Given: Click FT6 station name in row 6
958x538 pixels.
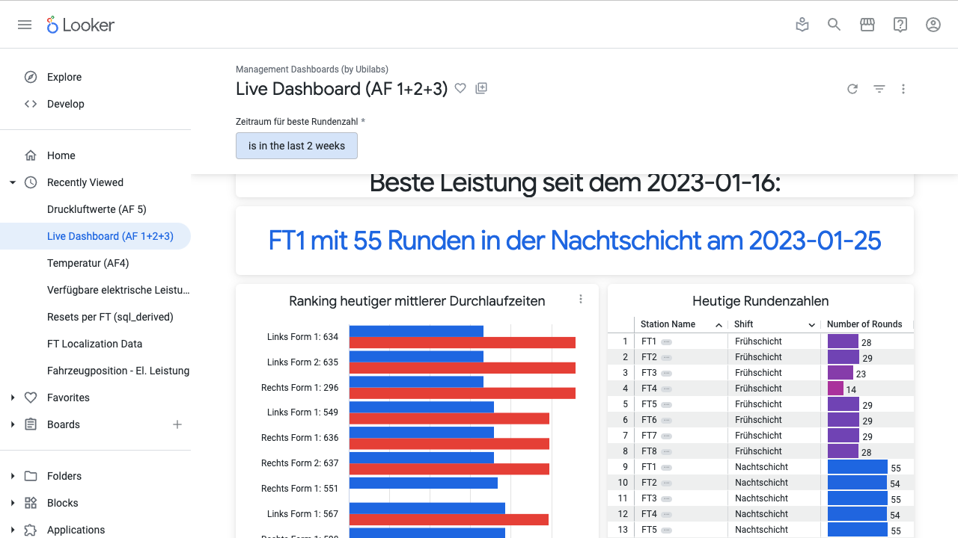Looking at the screenshot, I should pos(649,420).
